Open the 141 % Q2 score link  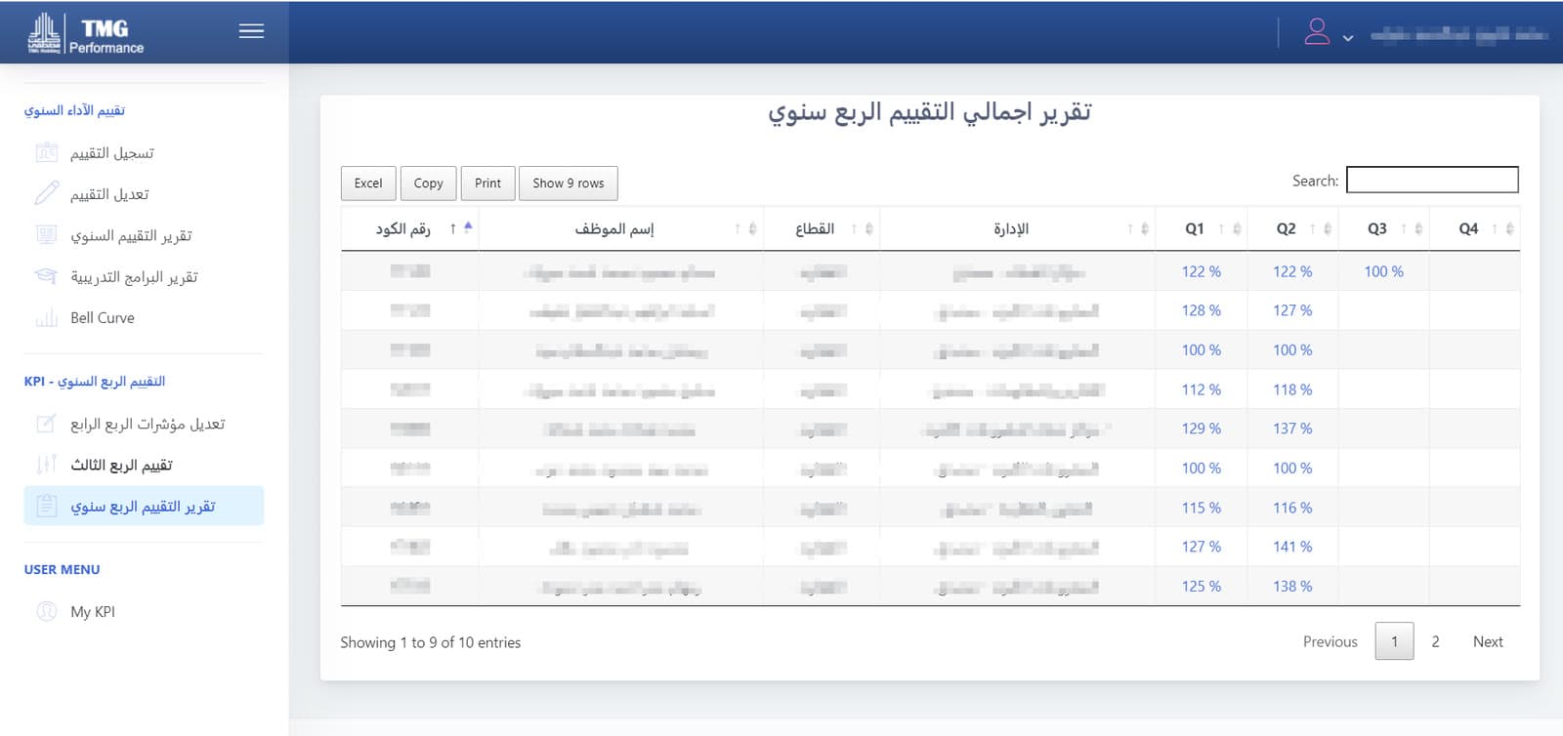pos(1292,547)
